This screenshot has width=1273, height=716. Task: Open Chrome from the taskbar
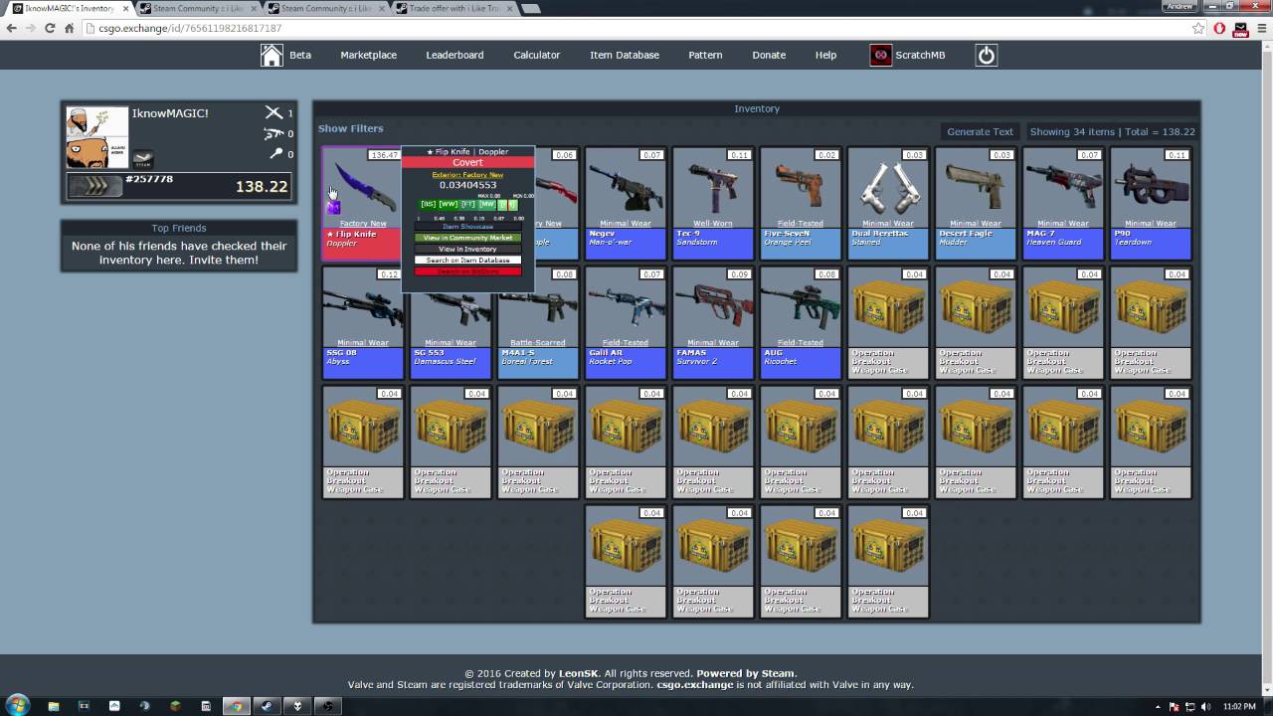pos(236,706)
